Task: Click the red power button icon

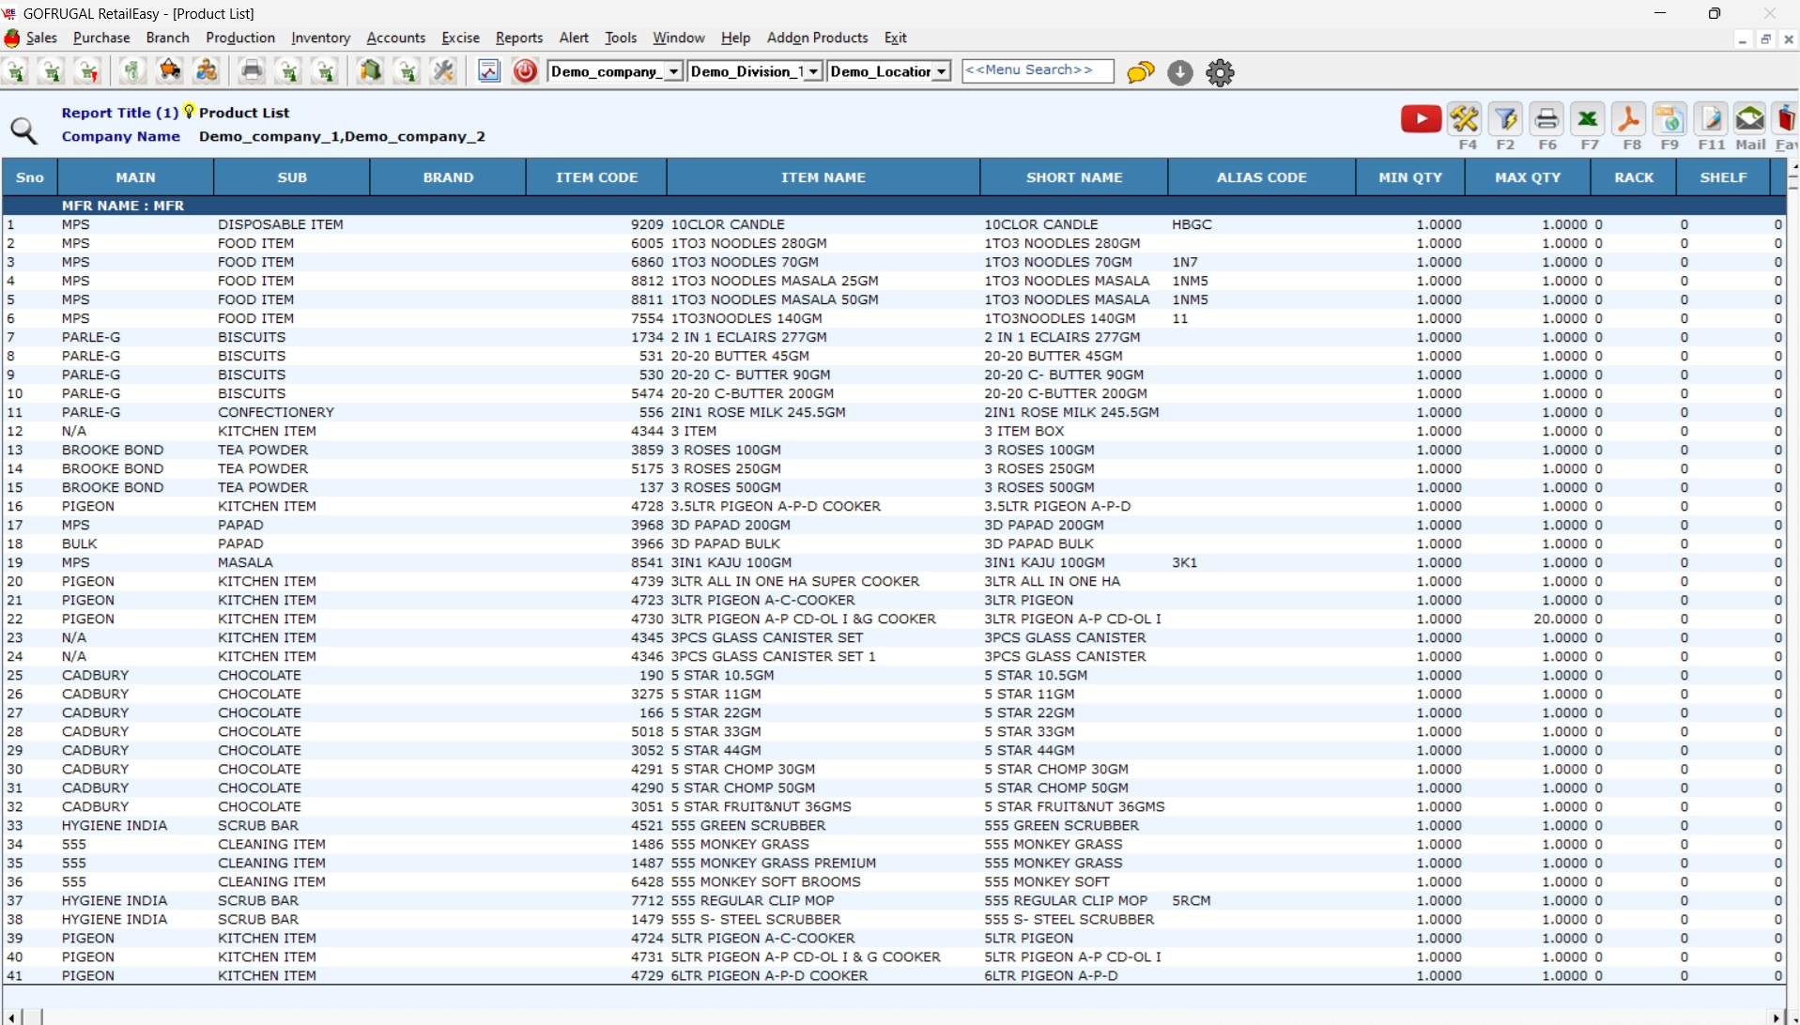Action: tap(525, 71)
